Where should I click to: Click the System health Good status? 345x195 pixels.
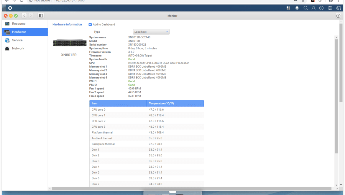point(131,59)
